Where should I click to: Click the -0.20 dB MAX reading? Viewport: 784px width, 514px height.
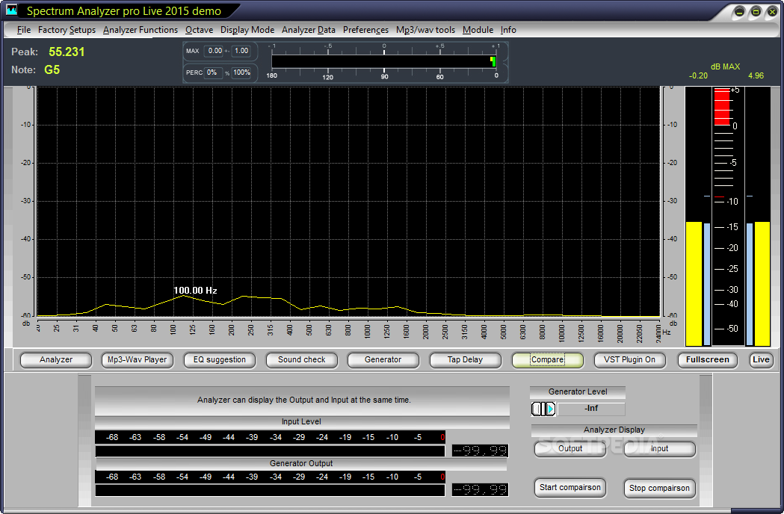[698, 76]
